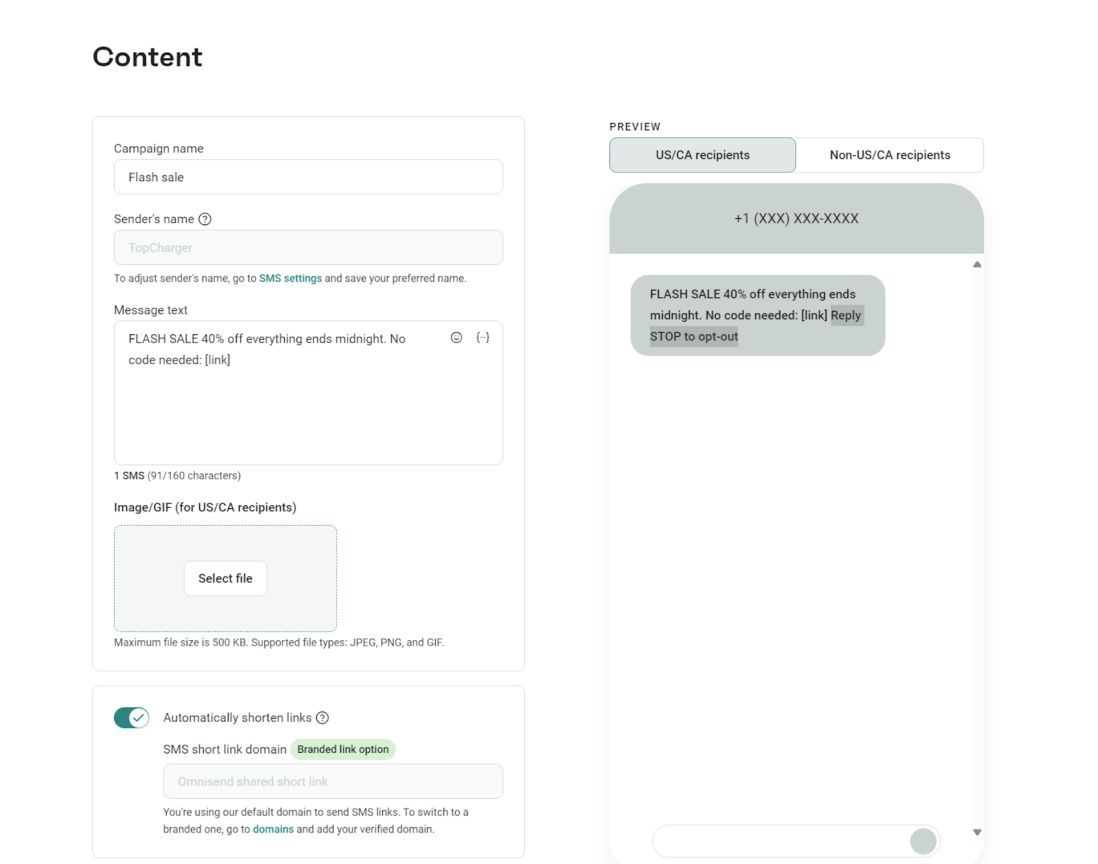Click the Branded link option badge
Image resolution: width=1098 pixels, height=864 pixels.
coord(342,749)
